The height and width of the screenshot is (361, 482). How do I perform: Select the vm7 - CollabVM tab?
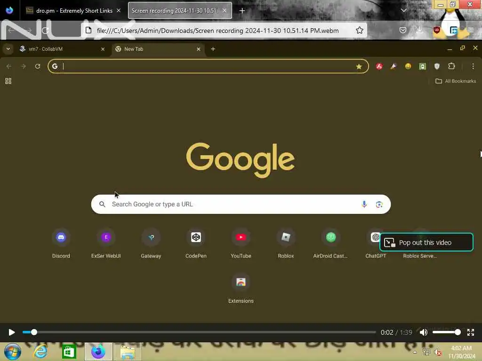[x=63, y=49]
